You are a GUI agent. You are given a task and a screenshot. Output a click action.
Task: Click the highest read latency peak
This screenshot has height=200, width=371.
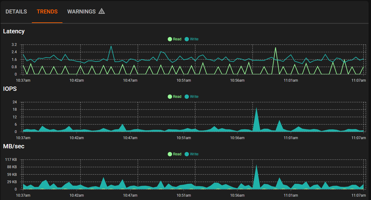(275, 48)
